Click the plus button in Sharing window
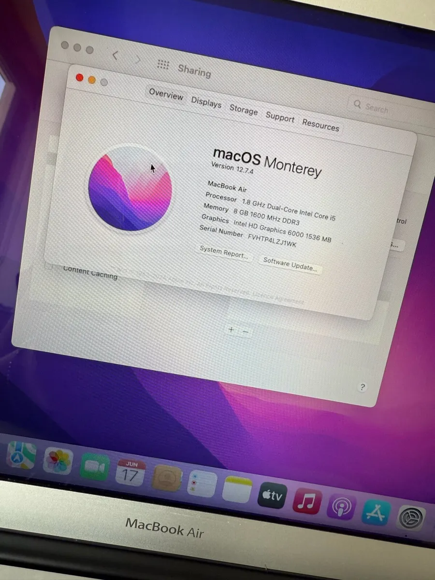The width and height of the screenshot is (435, 580). (x=231, y=330)
